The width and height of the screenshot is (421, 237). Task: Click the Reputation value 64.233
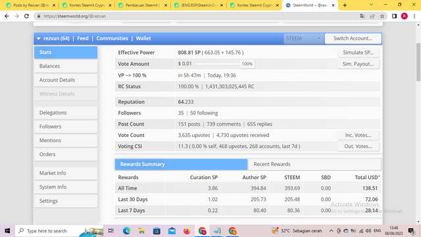tap(186, 102)
